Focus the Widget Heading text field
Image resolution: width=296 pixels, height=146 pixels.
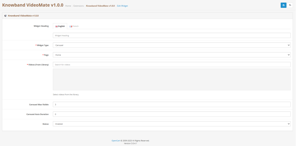(x=172, y=35)
